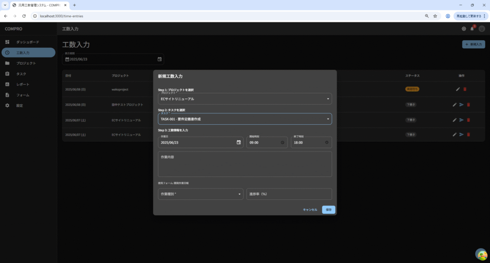Click the 下書き chip in 田中テストプロジェクト row

(411, 105)
